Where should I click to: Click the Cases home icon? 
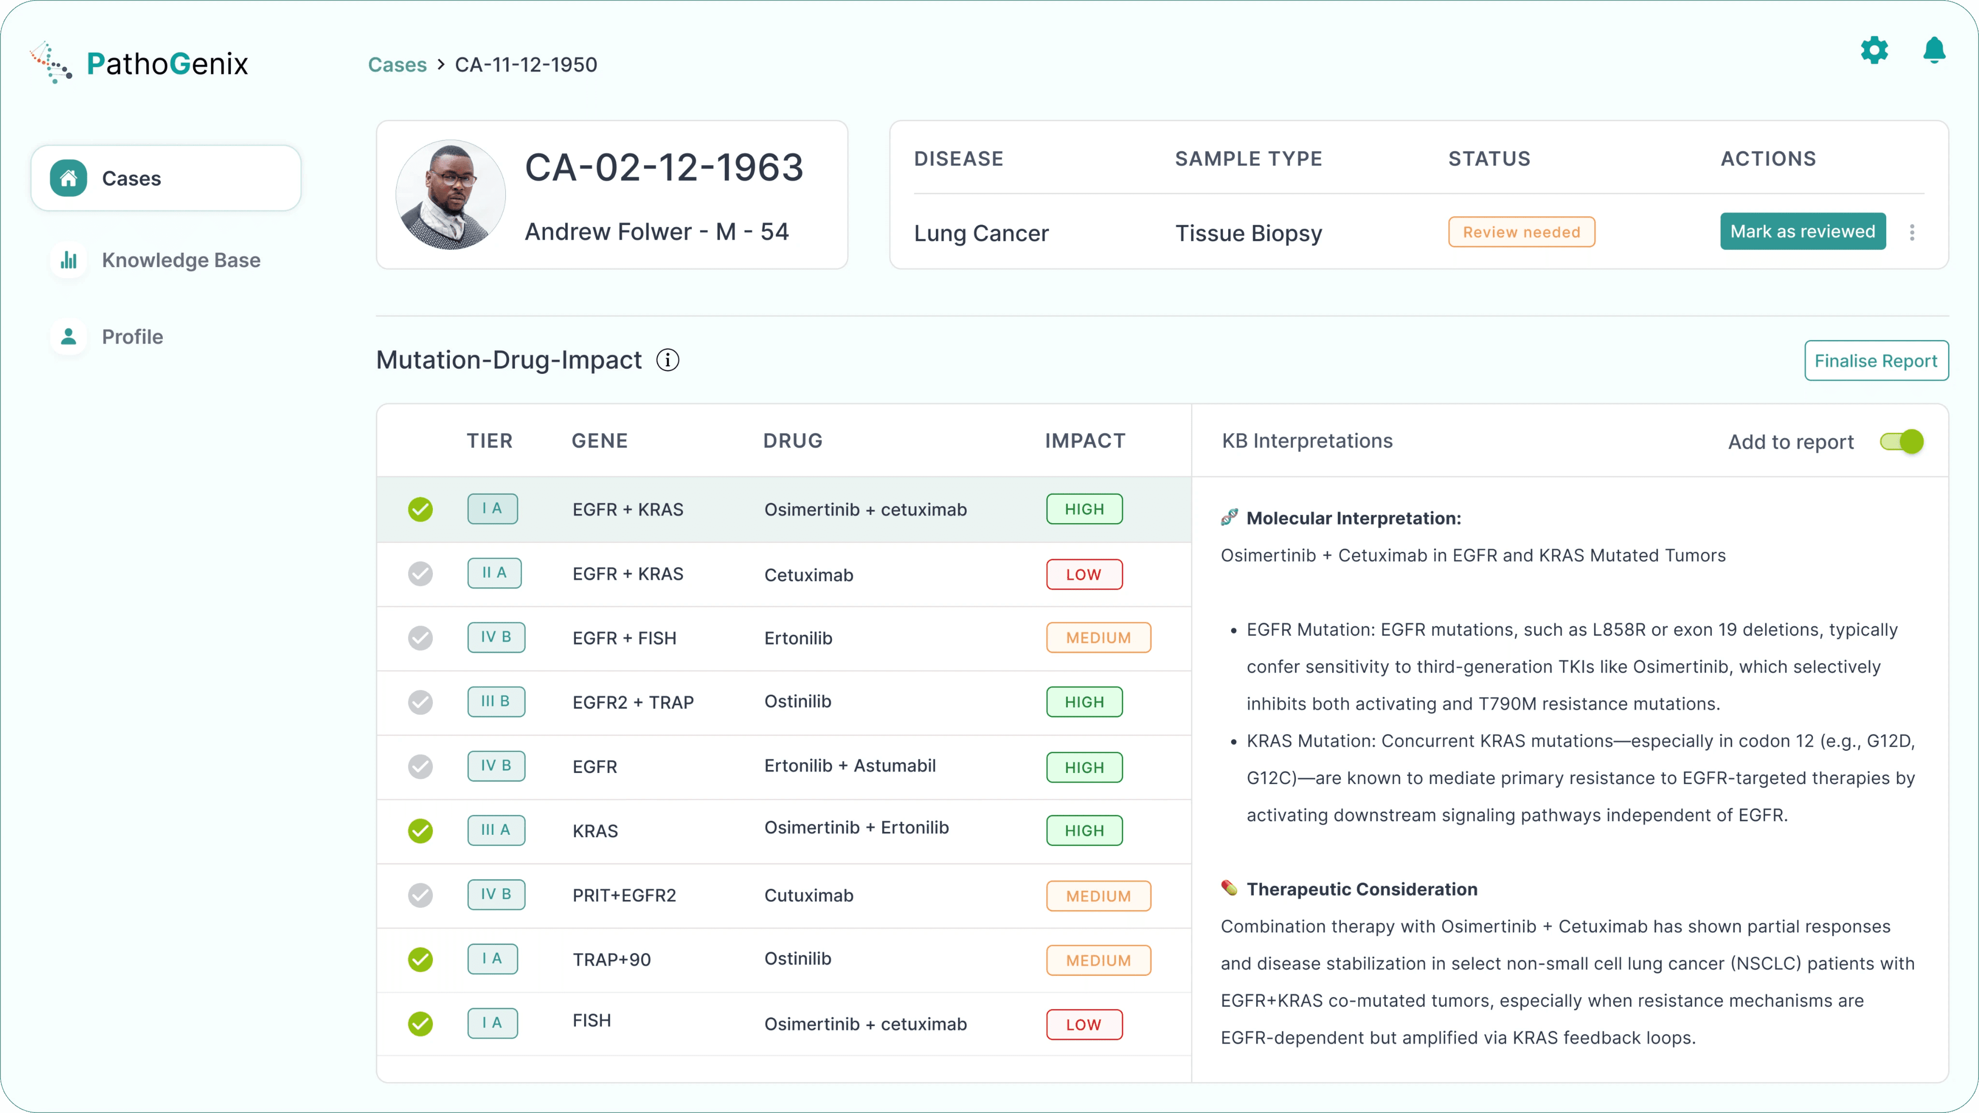69,178
